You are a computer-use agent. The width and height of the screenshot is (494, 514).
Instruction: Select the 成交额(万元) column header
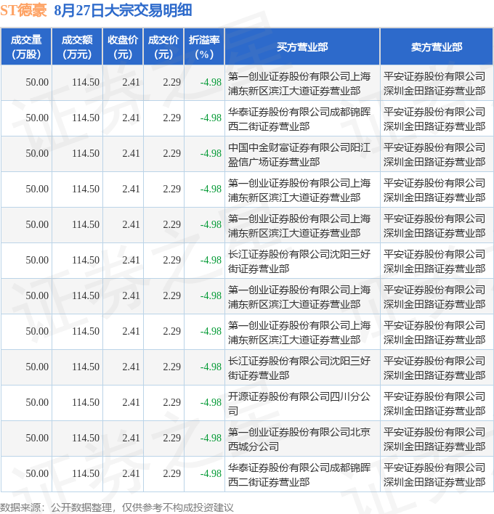pos(78,47)
